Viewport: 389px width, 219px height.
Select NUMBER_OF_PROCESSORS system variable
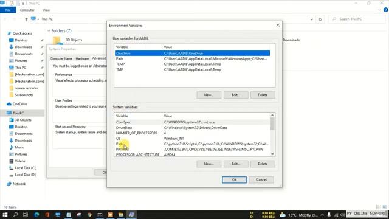click(193, 133)
